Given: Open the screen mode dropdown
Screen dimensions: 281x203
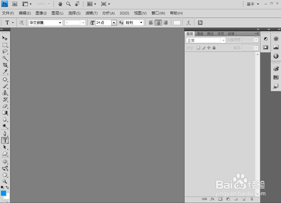Looking at the screenshot, I should [105, 4].
